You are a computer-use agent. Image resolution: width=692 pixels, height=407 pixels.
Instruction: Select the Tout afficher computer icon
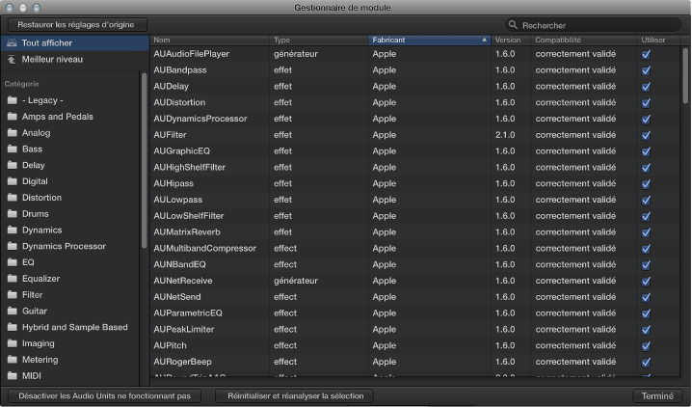tap(11, 43)
